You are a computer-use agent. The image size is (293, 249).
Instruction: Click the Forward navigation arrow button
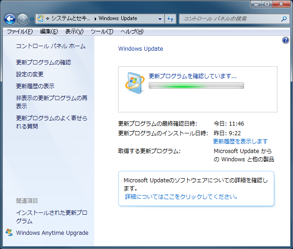[22, 19]
